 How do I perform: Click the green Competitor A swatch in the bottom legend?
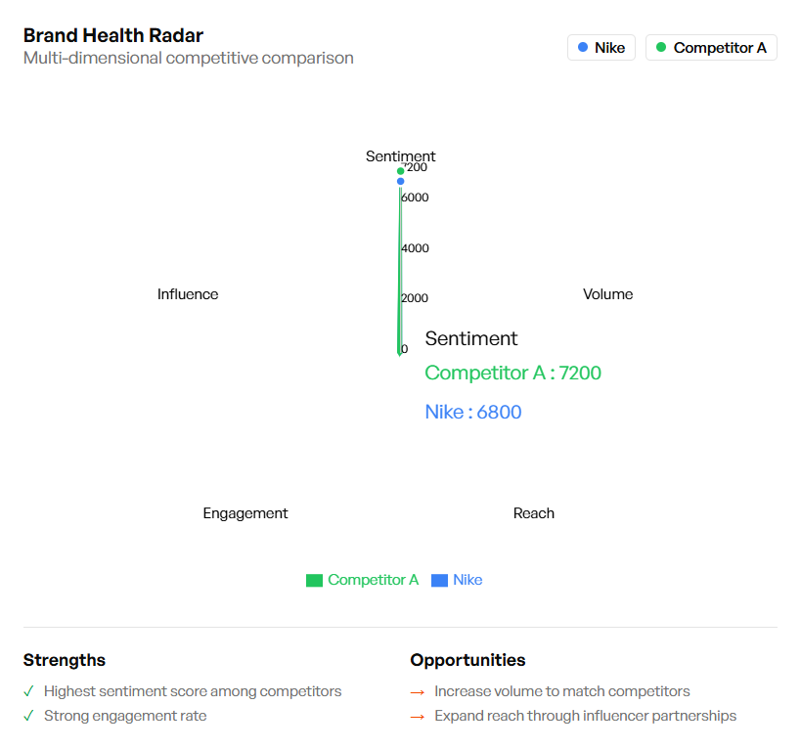314,580
